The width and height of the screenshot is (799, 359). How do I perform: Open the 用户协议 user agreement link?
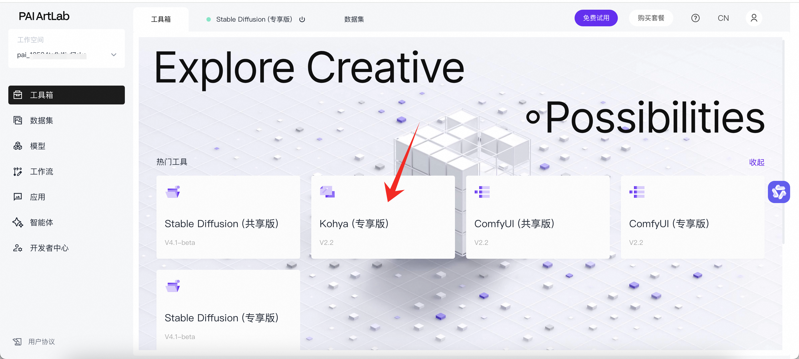[x=41, y=341]
